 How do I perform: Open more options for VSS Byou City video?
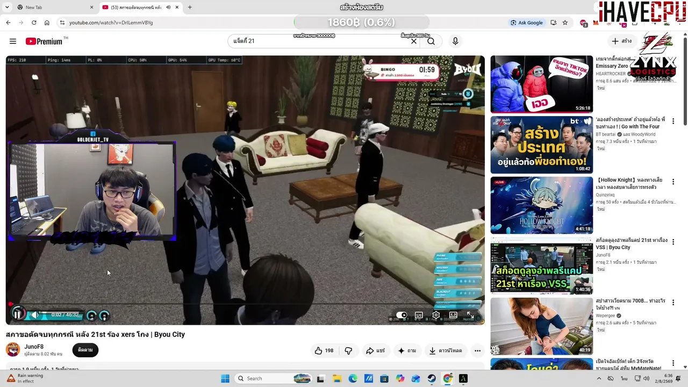click(x=673, y=242)
